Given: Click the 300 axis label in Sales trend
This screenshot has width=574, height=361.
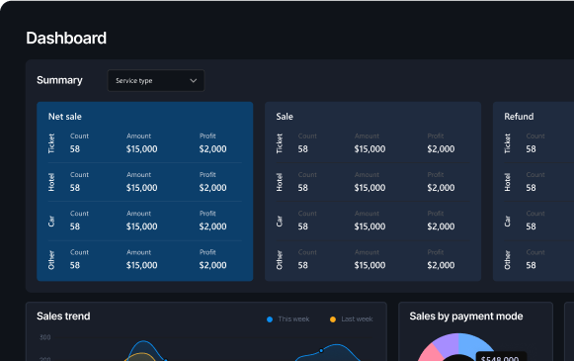Looking at the screenshot, I should click(45, 337).
